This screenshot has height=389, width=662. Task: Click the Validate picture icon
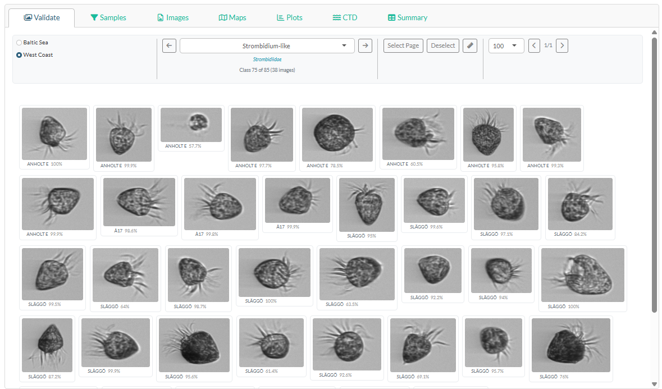click(27, 17)
